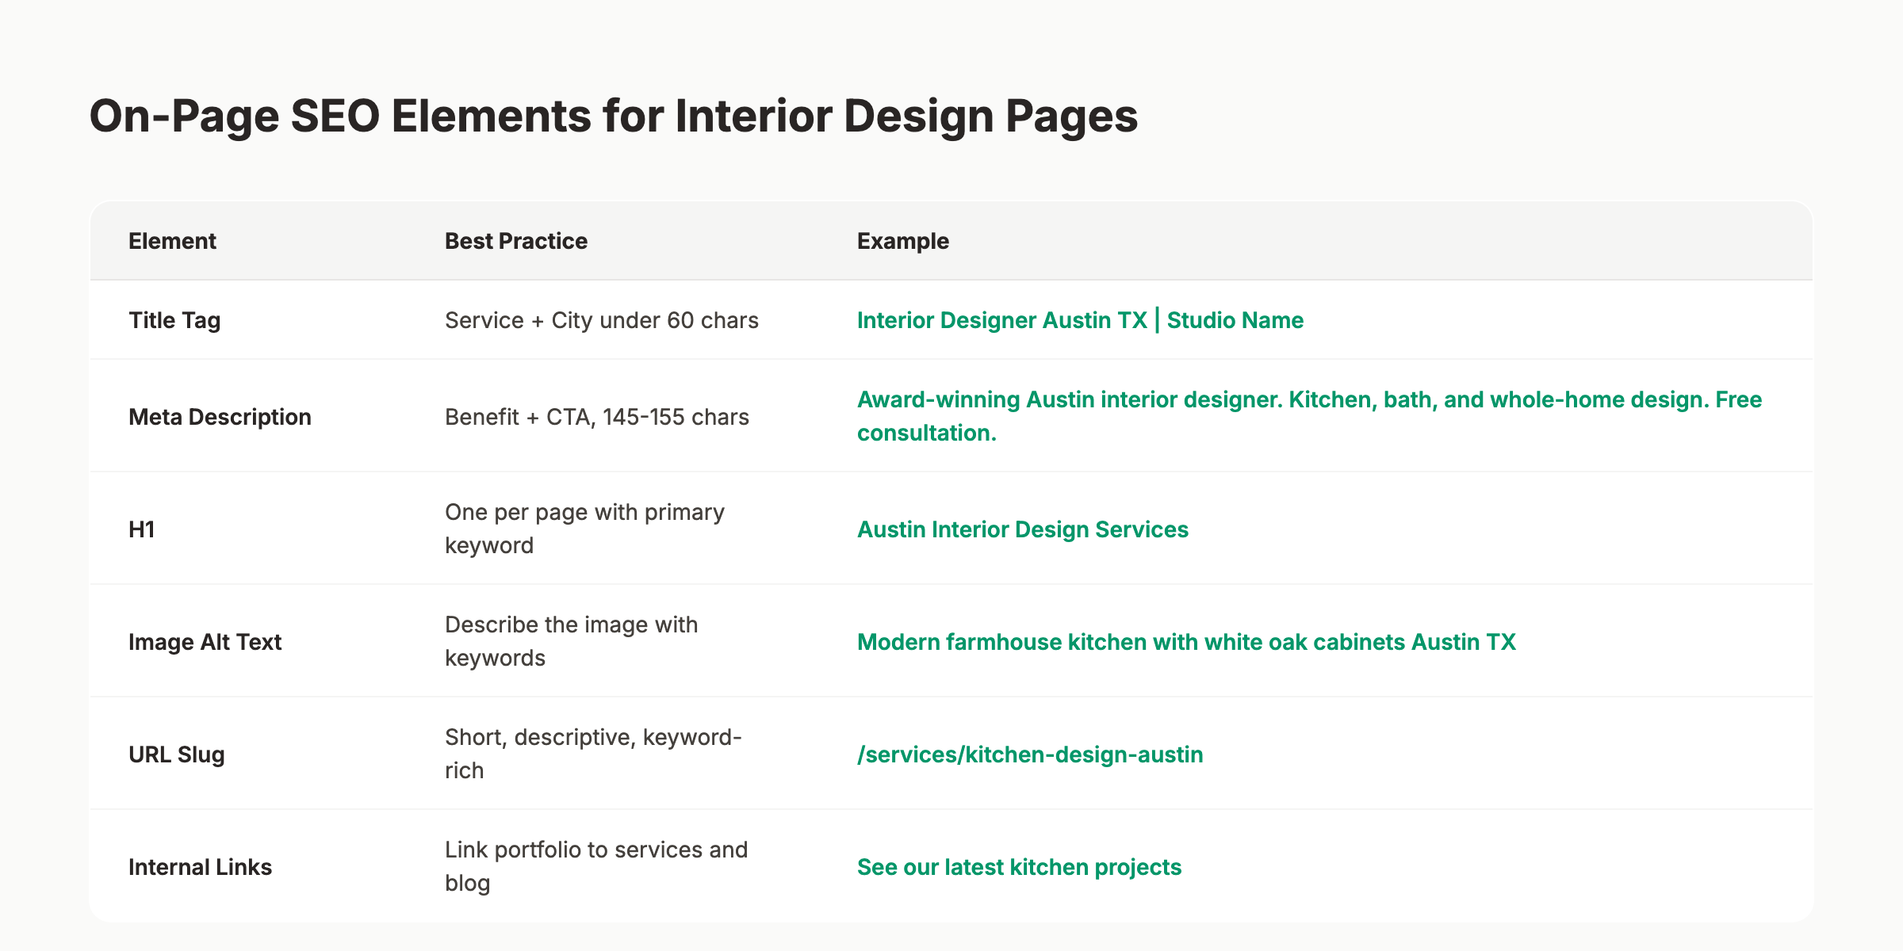Select the Element column header
This screenshot has height=951, width=1903.
click(172, 240)
